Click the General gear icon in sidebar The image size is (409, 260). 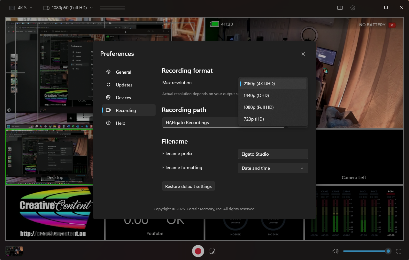(x=108, y=72)
